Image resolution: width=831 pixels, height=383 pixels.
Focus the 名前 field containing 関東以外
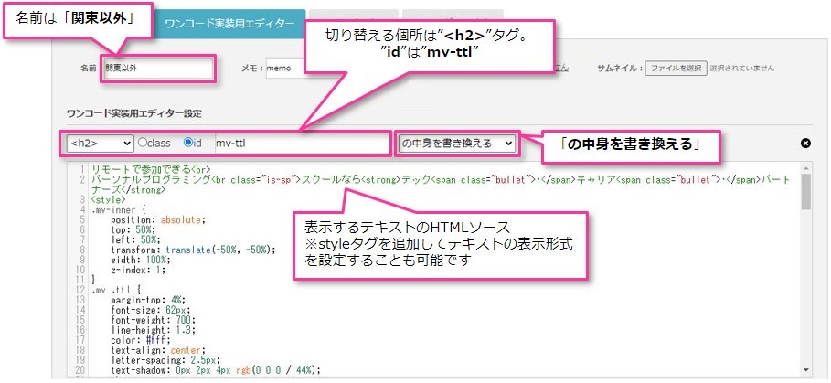click(158, 68)
